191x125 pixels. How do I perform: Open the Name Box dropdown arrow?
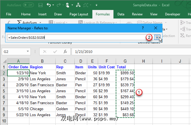coord(28,52)
